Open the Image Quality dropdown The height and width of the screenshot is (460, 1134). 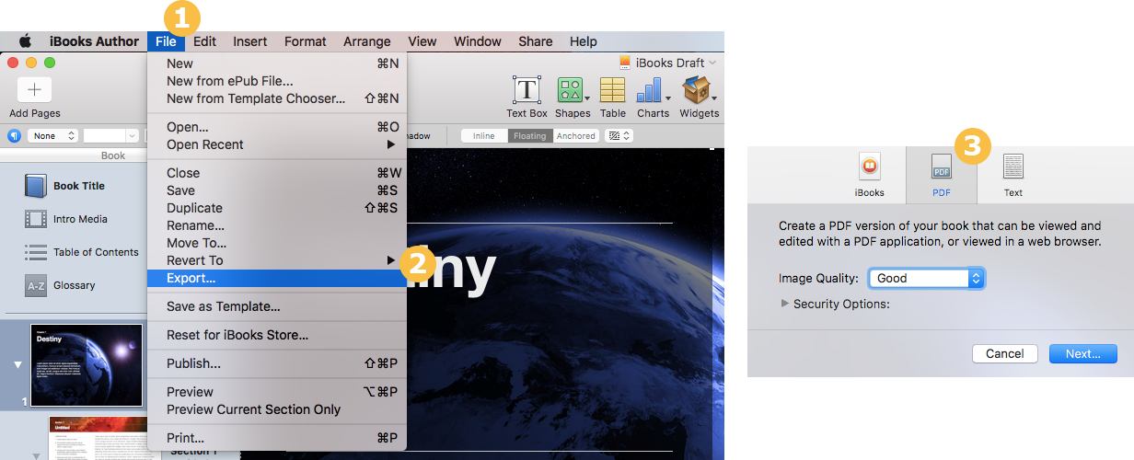coord(925,278)
